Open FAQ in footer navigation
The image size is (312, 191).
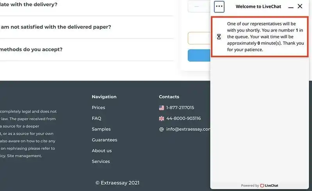click(x=96, y=118)
